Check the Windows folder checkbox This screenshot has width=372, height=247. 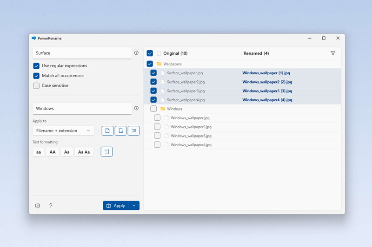coord(153,109)
